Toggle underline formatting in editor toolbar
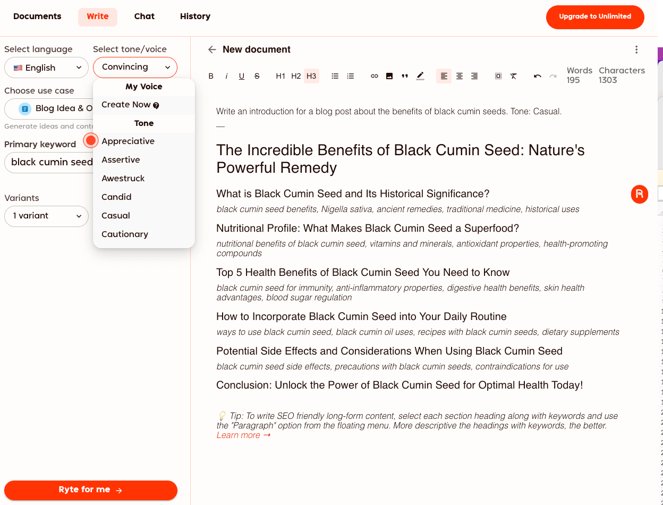The height and width of the screenshot is (505, 663). coord(242,76)
